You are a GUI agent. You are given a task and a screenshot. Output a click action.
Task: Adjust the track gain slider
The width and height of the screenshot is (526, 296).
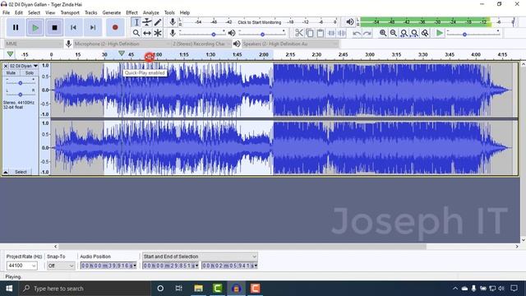pos(20,83)
